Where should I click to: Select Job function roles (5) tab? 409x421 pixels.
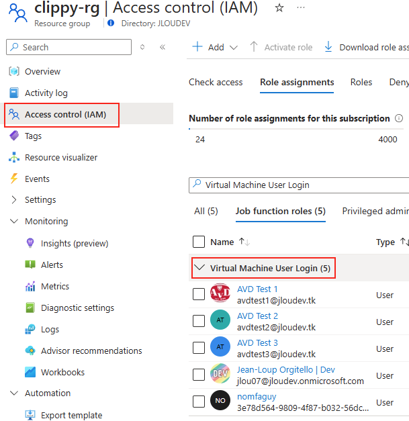pyautogui.click(x=280, y=211)
